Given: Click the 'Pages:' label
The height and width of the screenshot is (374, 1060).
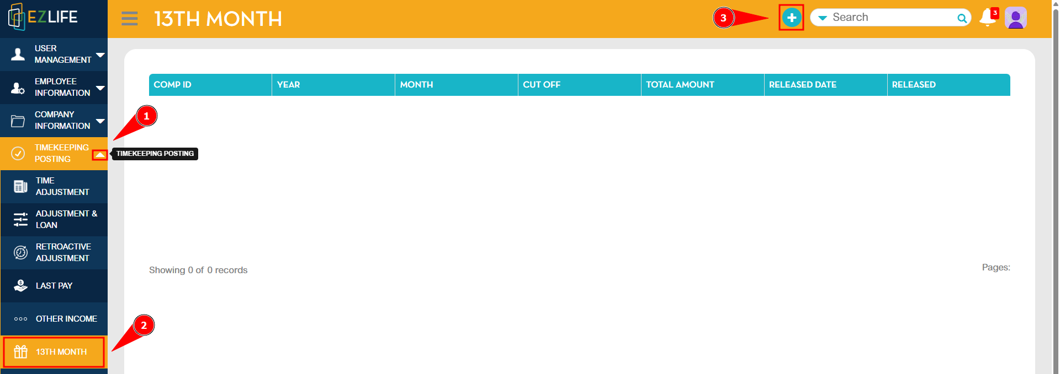Looking at the screenshot, I should click(996, 267).
